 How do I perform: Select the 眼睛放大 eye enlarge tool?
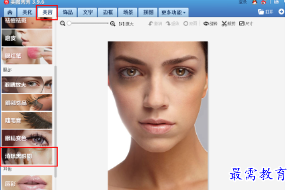coord(27,85)
